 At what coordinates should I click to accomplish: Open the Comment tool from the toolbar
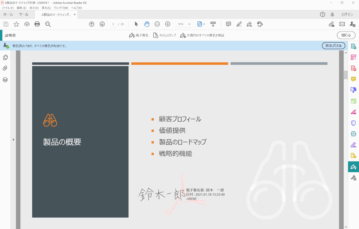coord(228,24)
